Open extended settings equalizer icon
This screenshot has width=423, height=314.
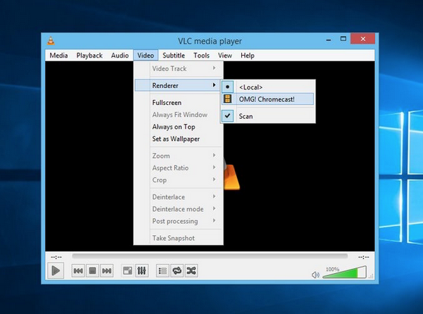coord(142,270)
